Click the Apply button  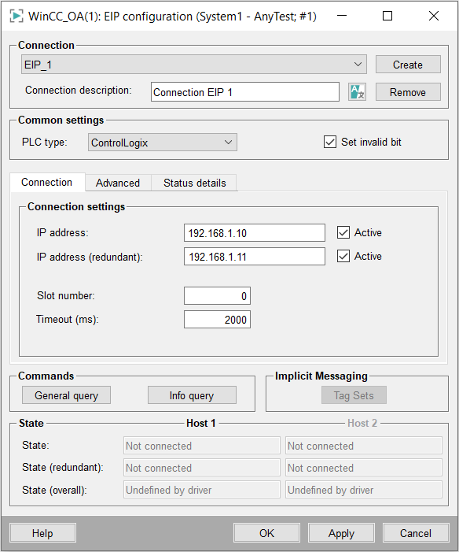pos(341,533)
